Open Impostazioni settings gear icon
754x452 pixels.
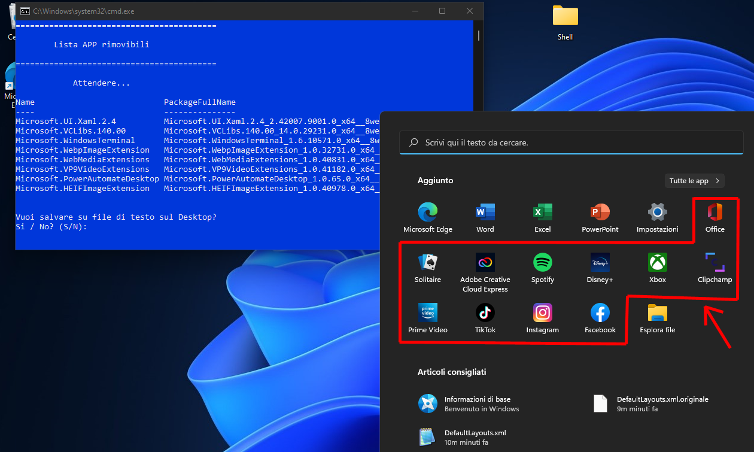point(657,218)
